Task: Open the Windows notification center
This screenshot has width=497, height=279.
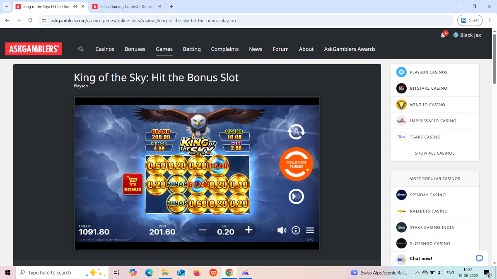Action: [x=487, y=272]
